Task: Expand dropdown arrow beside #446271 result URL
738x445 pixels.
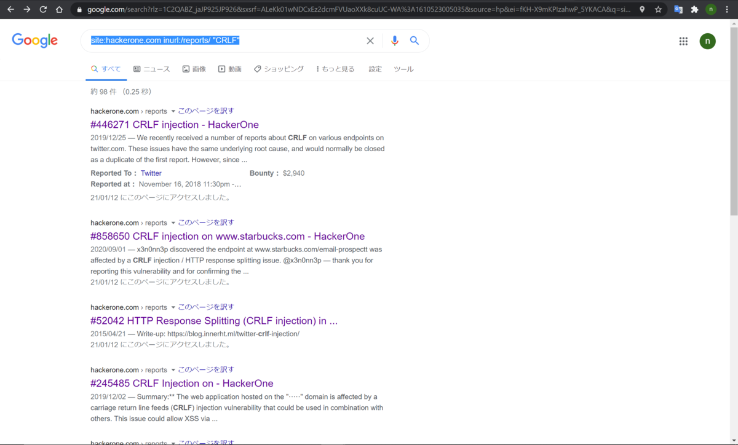Action: point(173,112)
